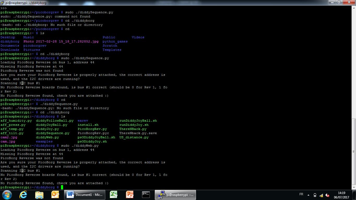
Task: Open PuTTY system menu icon in title bar
Action: point(2,3)
